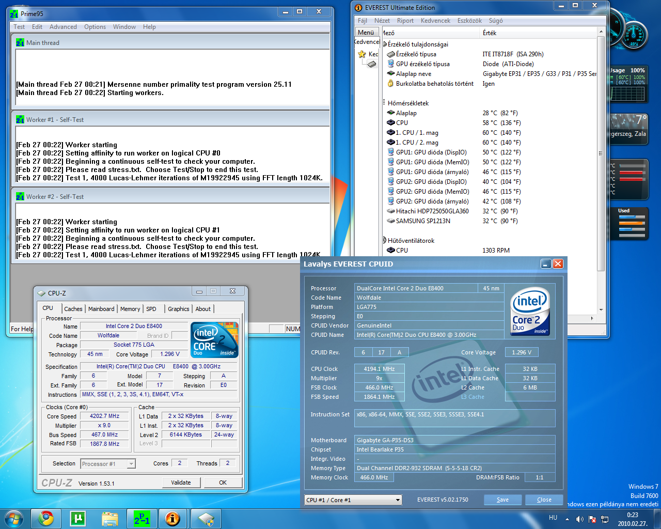This screenshot has height=529, width=661.
Task: Click the Mező column header
Action: [x=431, y=33]
